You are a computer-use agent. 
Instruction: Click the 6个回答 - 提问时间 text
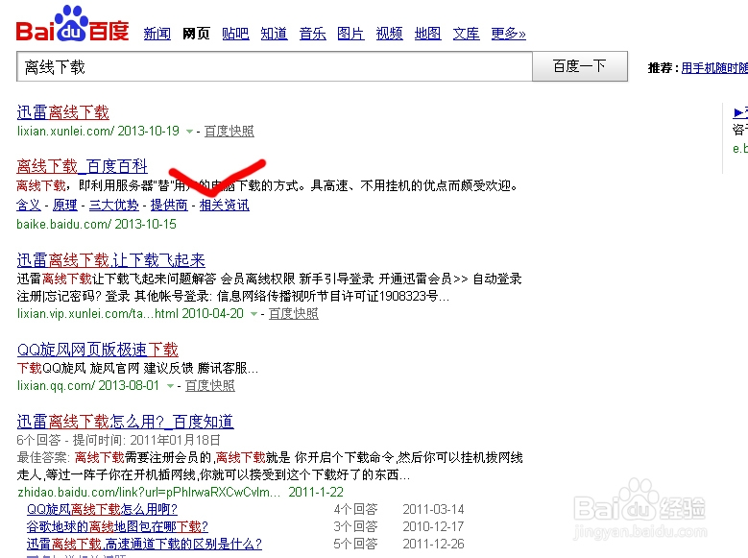119,440
